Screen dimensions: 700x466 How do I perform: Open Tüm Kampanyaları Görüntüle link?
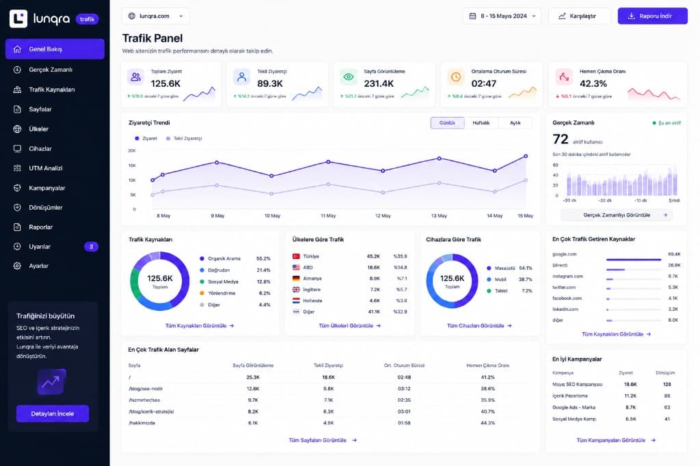click(x=616, y=440)
